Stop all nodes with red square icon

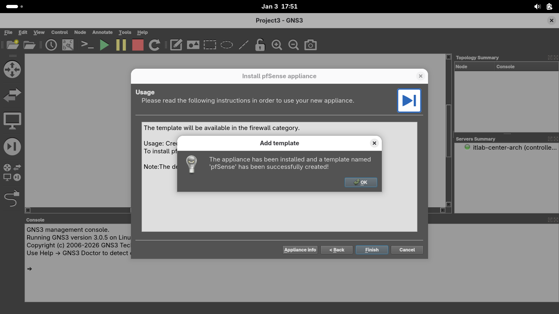[138, 45]
